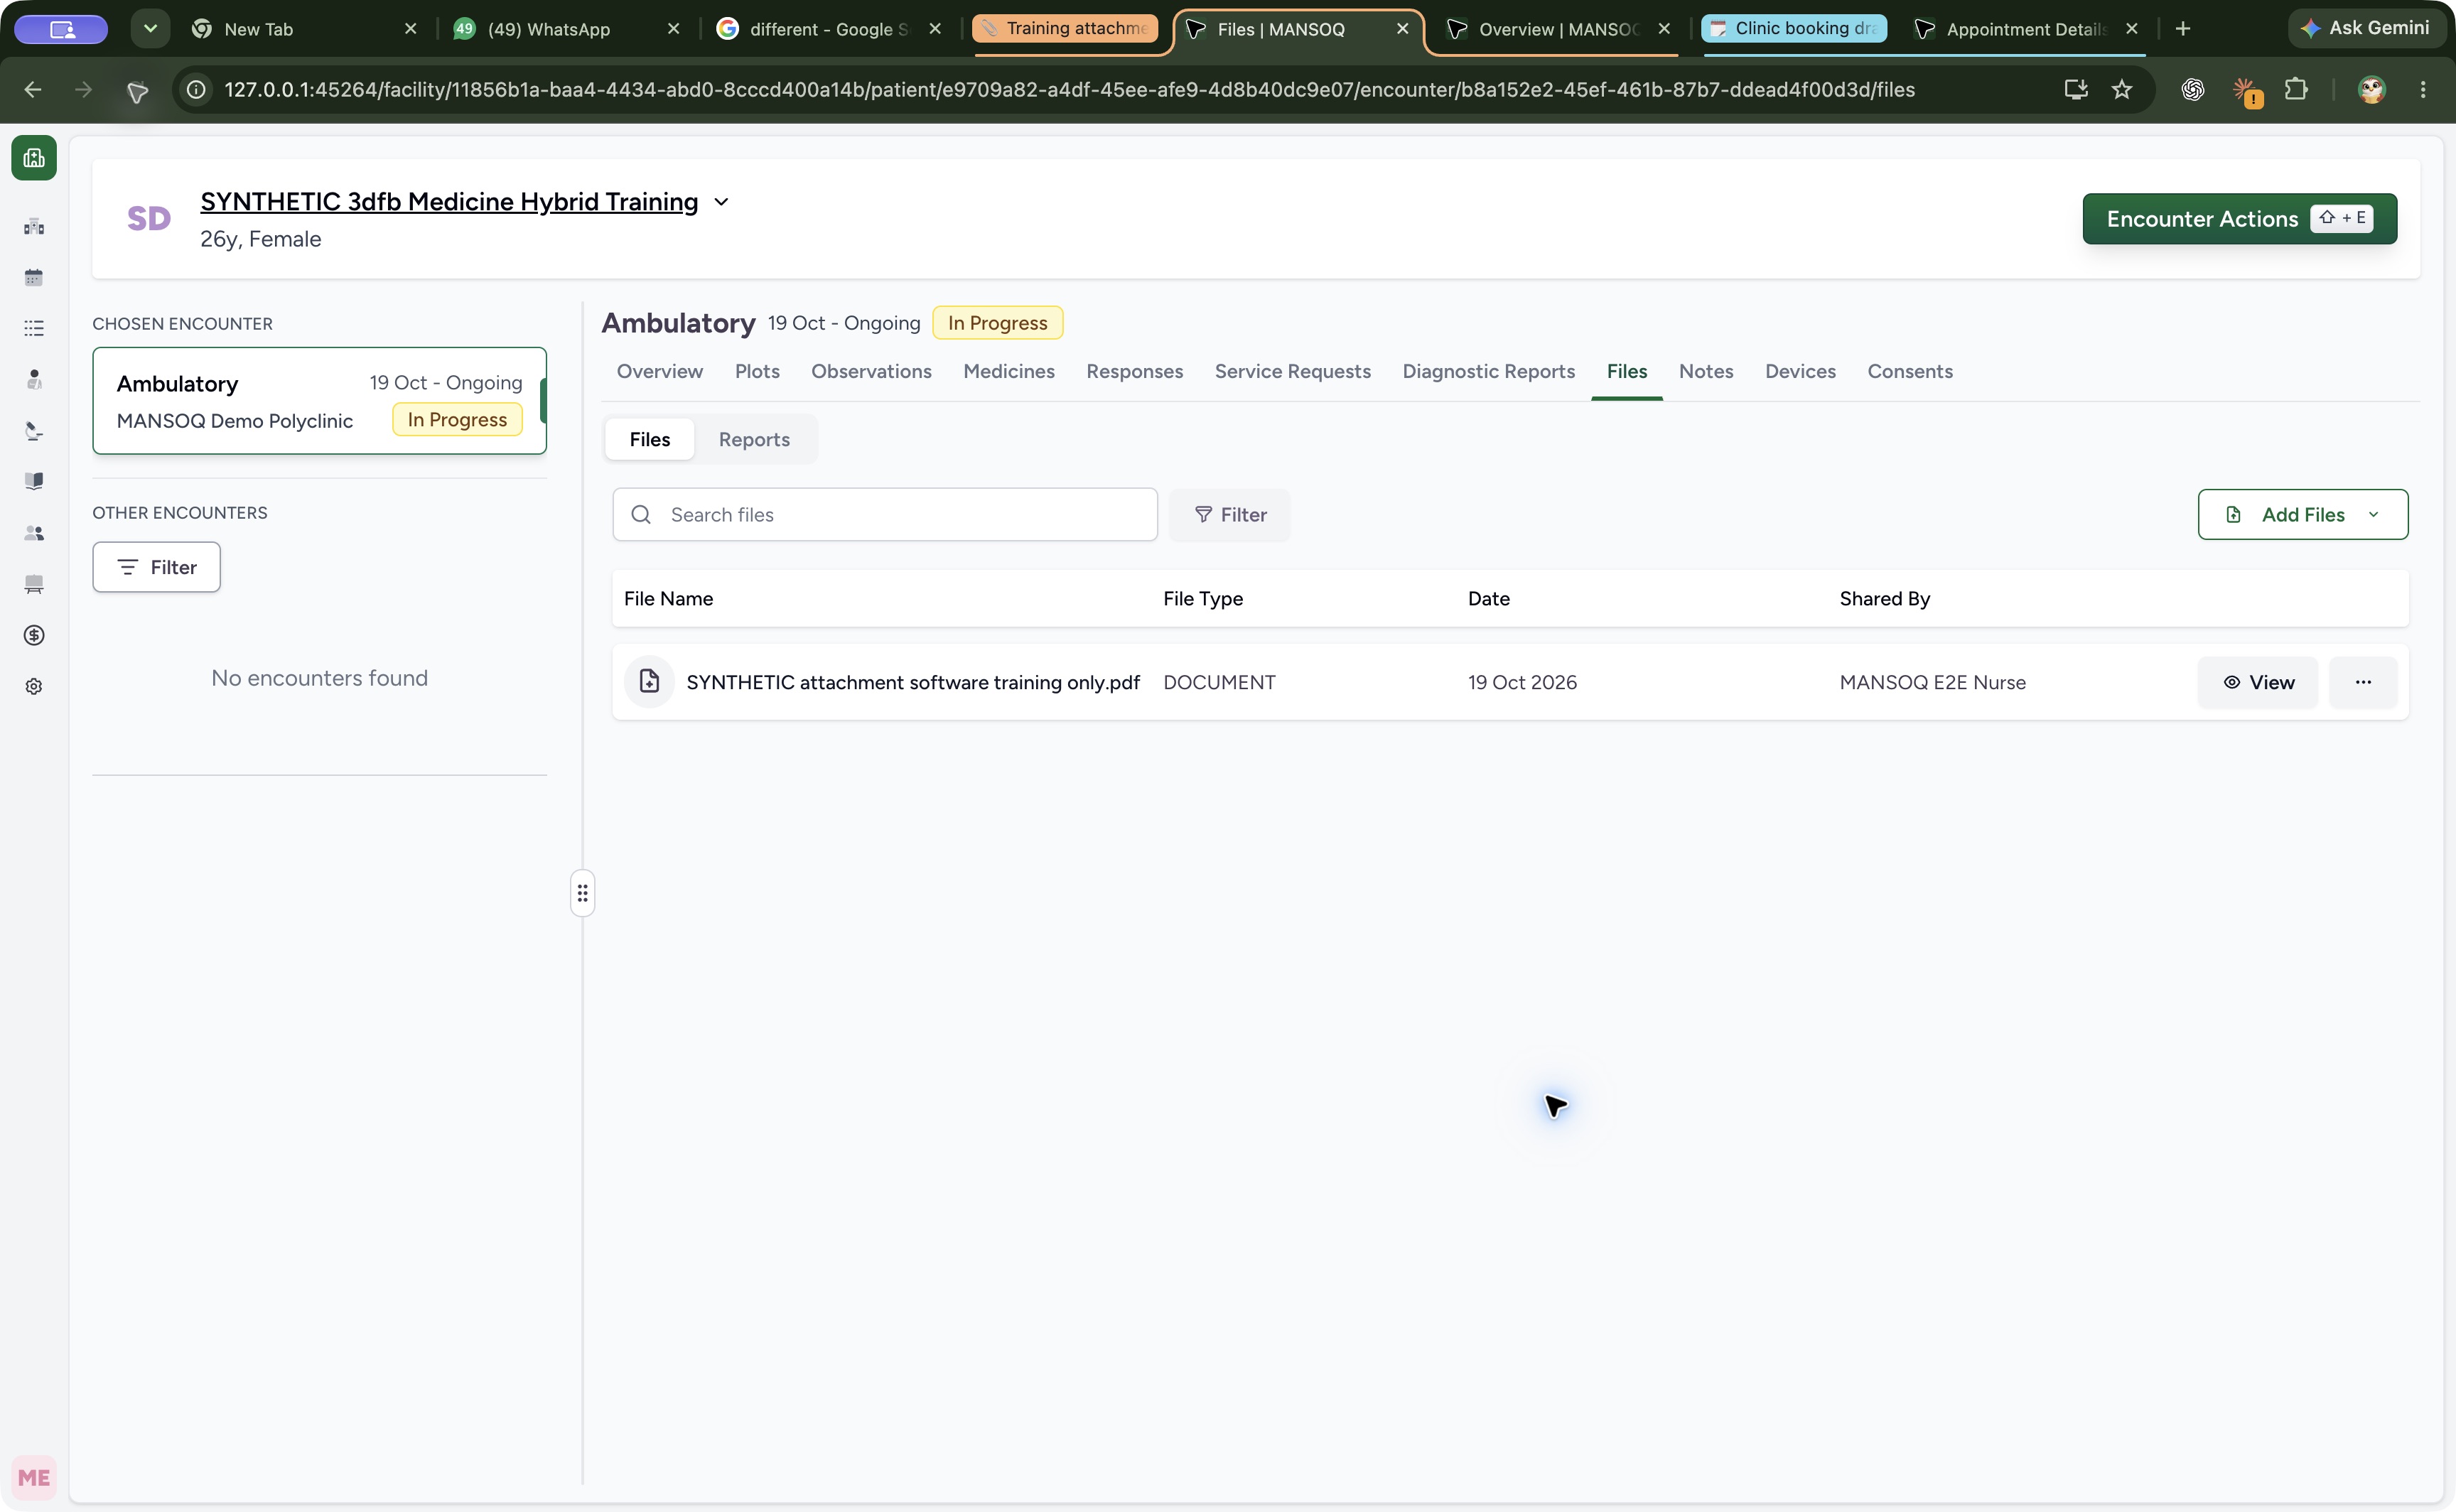This screenshot has width=2456, height=1512.
Task: Select the Ambulatory chosen encounter card
Action: pyautogui.click(x=319, y=401)
